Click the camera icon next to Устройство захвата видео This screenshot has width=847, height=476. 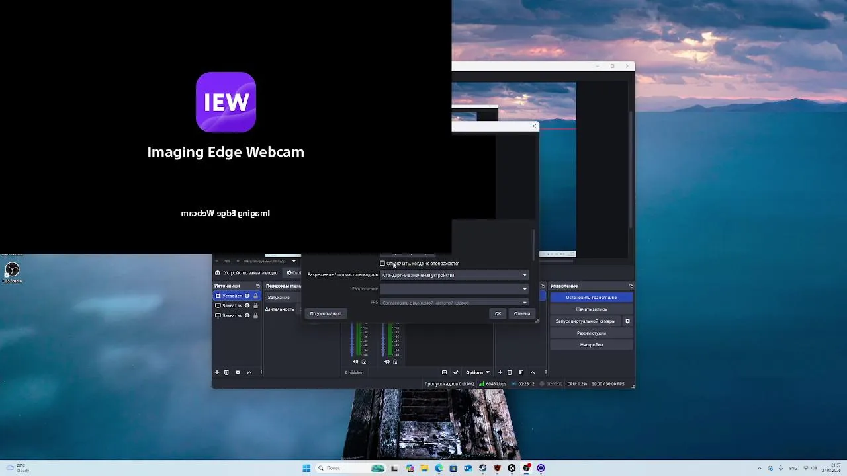pyautogui.click(x=218, y=273)
